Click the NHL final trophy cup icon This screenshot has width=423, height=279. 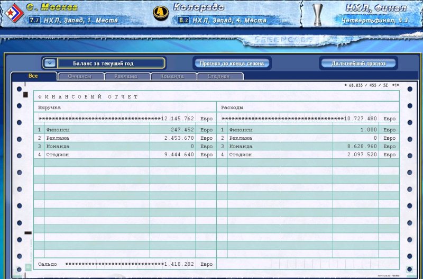tap(317, 14)
